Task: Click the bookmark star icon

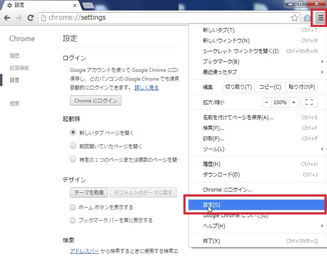Action: click(x=294, y=18)
